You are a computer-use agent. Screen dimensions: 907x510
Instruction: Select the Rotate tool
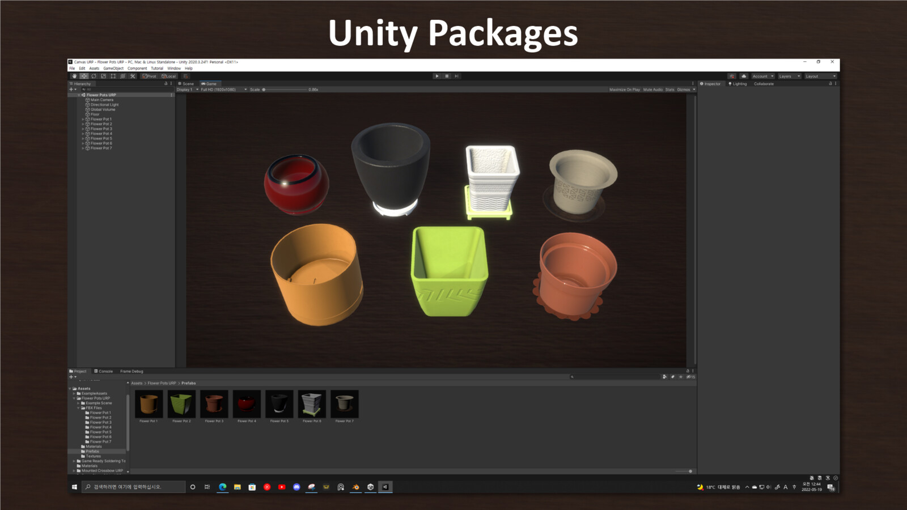(94, 76)
